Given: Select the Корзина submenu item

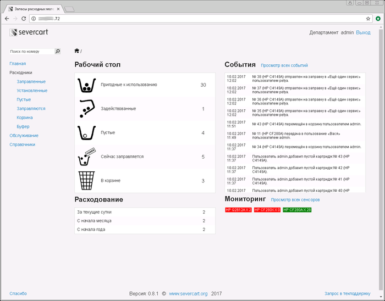Looking at the screenshot, I should (x=25, y=118).
